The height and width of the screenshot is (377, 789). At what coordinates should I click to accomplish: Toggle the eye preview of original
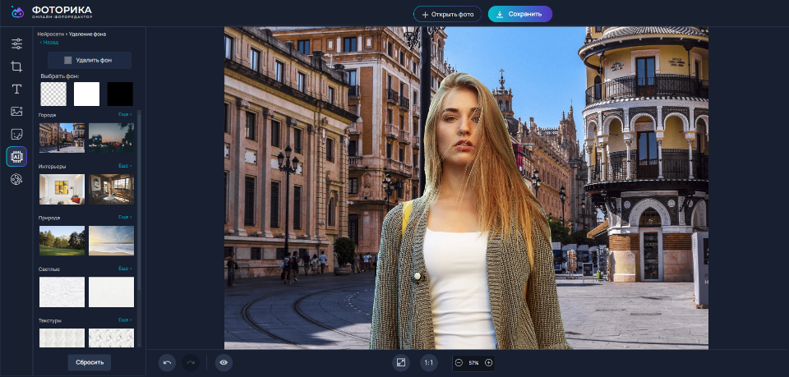[224, 362]
